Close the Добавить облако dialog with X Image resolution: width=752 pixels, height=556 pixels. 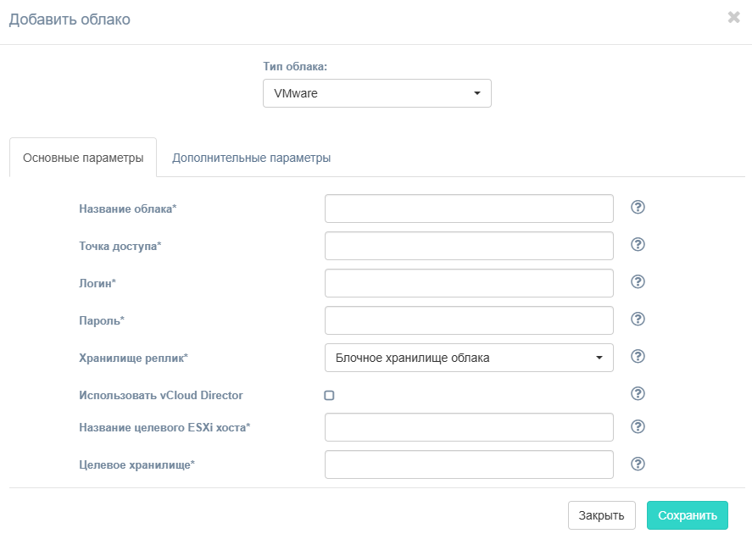[734, 17]
